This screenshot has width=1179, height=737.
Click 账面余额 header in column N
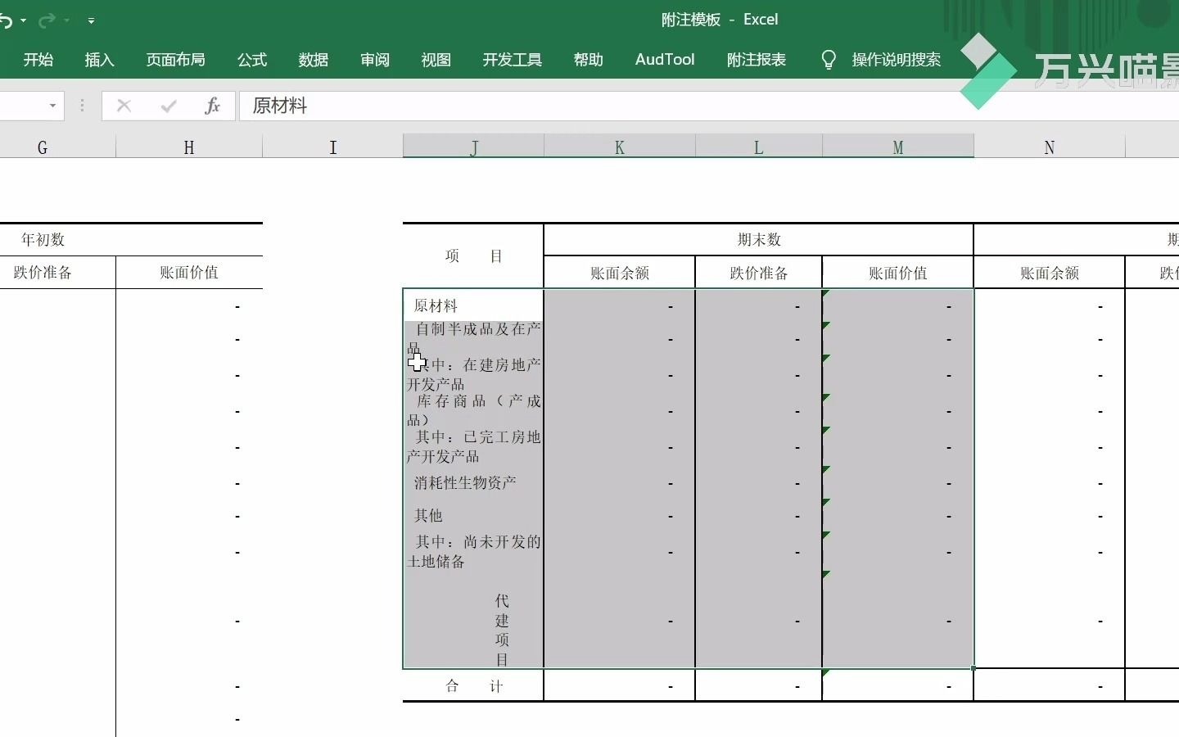click(1050, 273)
